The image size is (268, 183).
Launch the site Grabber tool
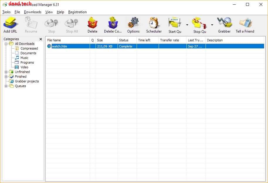click(224, 23)
